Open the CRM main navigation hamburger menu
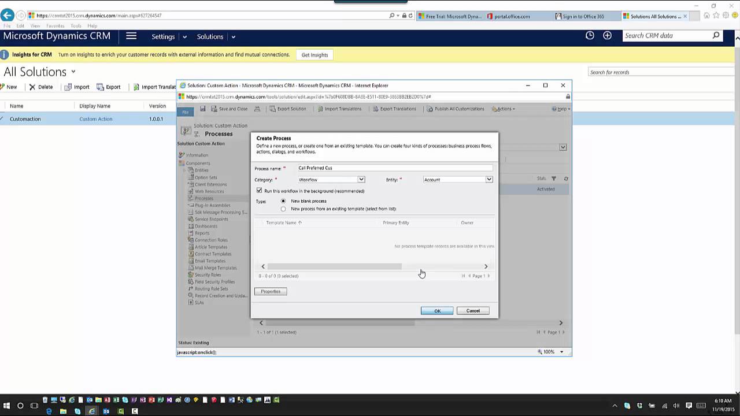 click(x=131, y=36)
